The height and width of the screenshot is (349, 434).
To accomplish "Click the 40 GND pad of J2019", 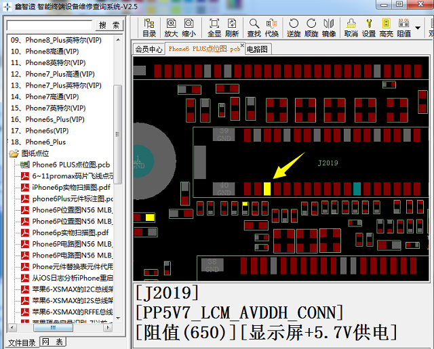I will [x=224, y=189].
